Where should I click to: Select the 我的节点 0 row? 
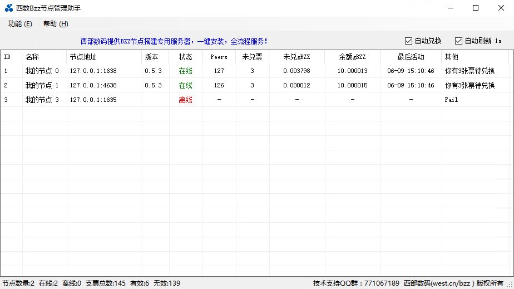[x=42, y=71]
